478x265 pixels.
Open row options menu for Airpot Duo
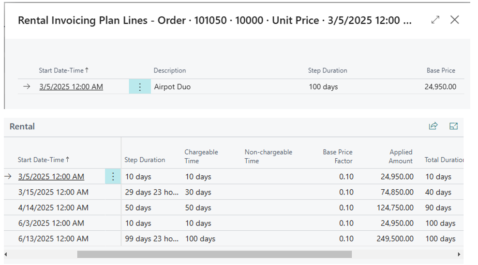coord(140,87)
